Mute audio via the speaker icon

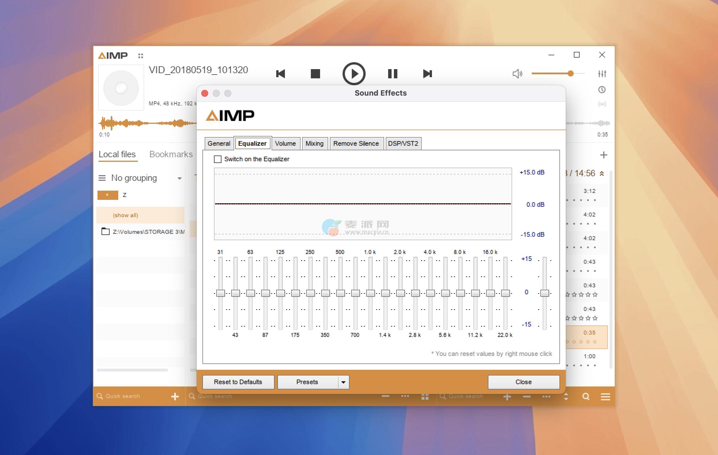coord(517,73)
